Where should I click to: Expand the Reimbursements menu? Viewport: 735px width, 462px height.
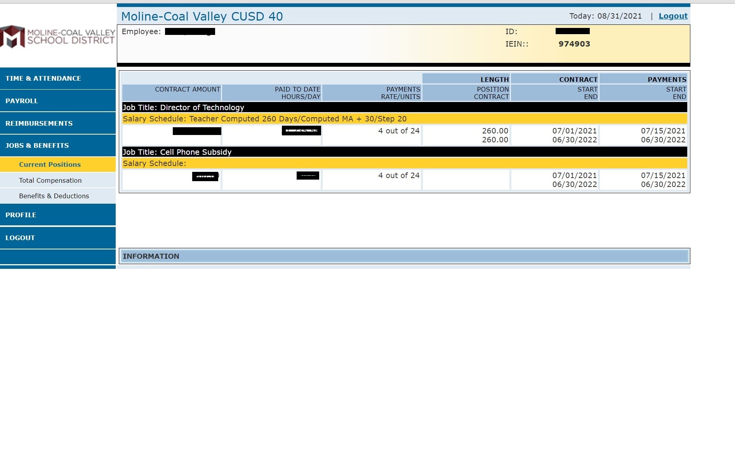point(39,123)
